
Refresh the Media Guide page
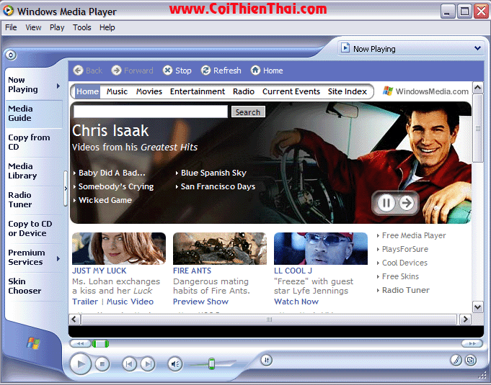tap(205, 71)
